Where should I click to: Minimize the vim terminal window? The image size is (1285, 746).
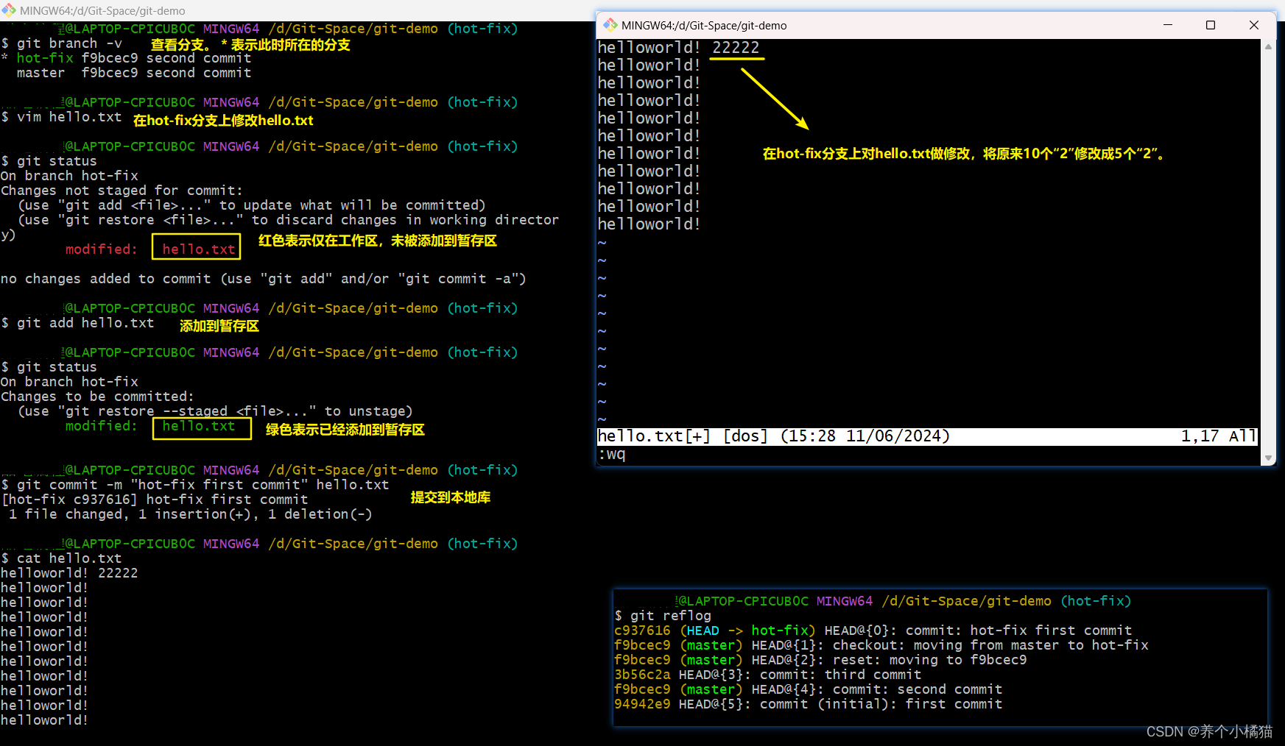(1168, 25)
